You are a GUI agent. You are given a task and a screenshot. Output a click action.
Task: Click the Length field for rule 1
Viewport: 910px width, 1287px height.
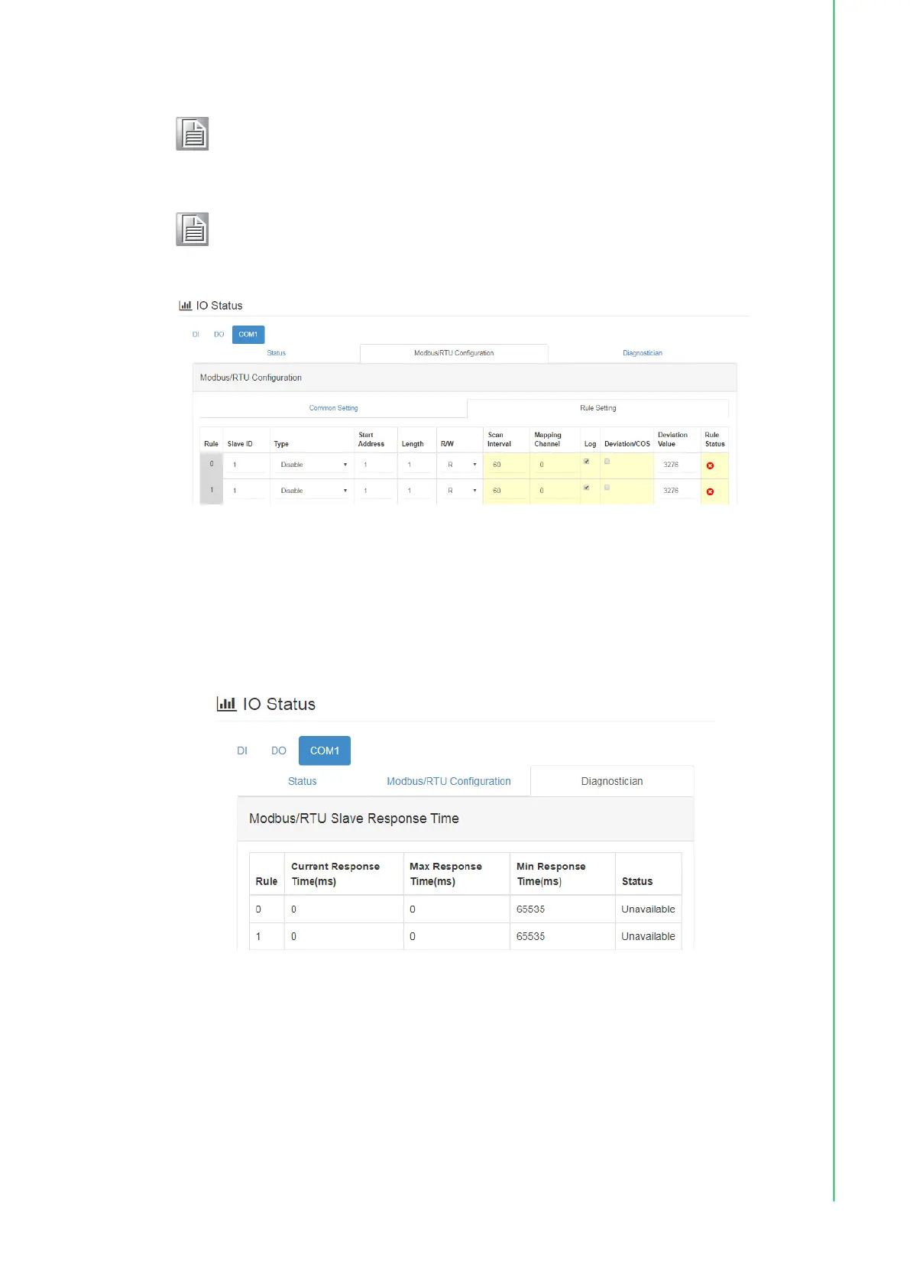coord(417,491)
